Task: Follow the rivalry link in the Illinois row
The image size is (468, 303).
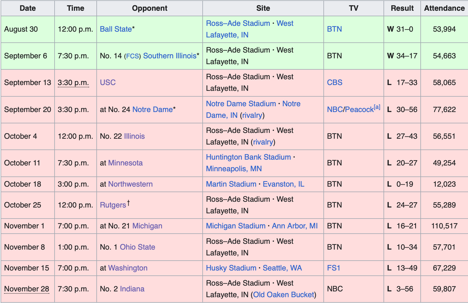Action: 263,142
